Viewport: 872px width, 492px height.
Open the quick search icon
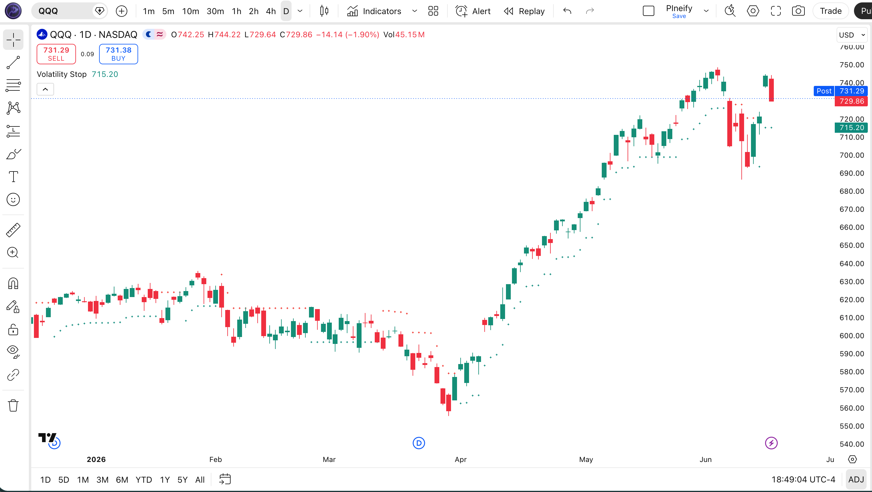pyautogui.click(x=730, y=11)
